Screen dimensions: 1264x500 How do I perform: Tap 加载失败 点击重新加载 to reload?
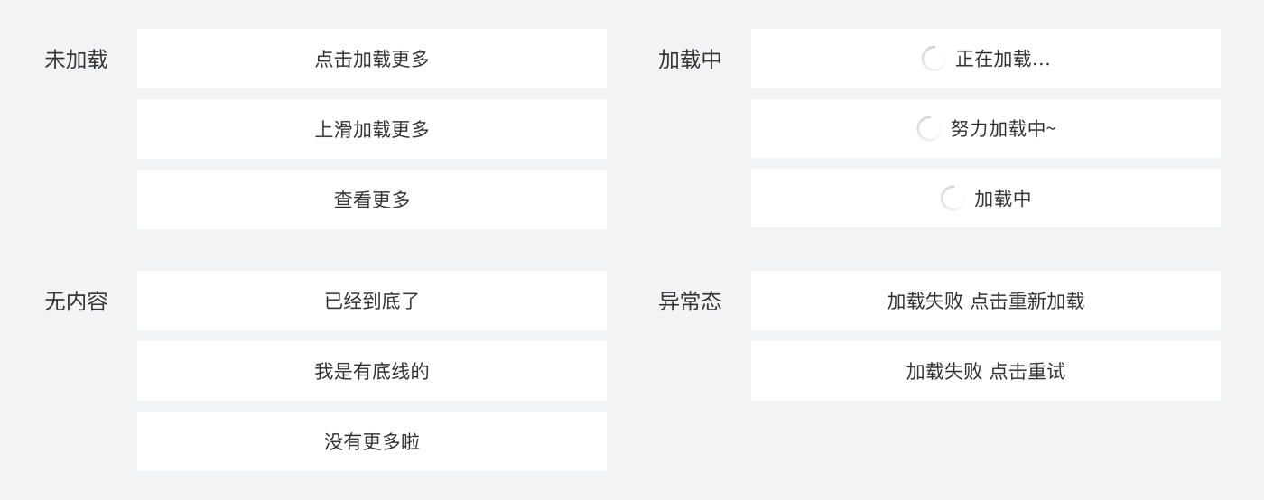pos(985,301)
